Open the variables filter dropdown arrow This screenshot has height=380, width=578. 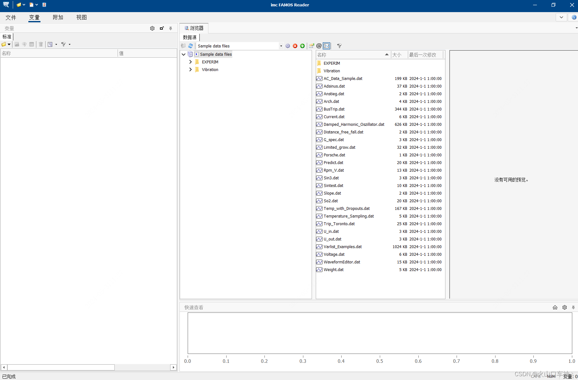tap(69, 44)
